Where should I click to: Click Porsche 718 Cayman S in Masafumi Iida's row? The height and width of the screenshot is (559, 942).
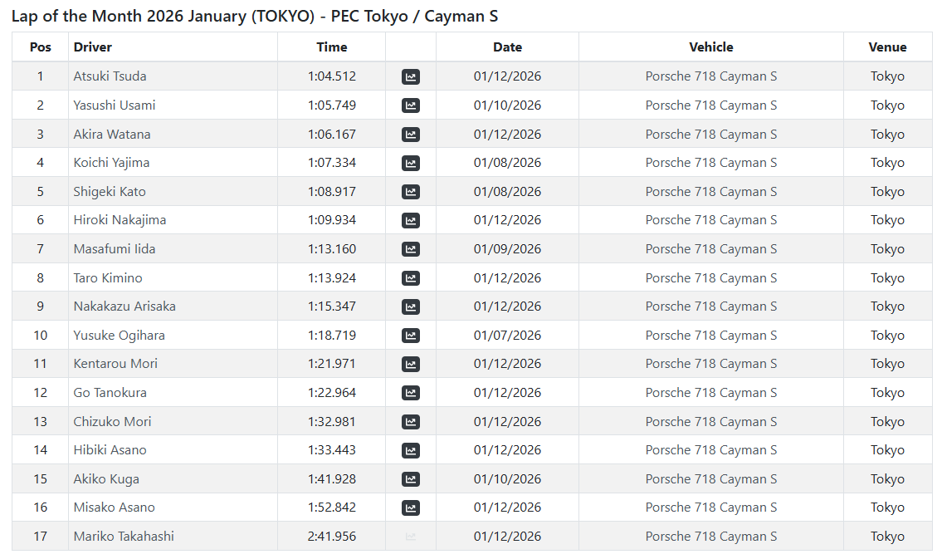(x=711, y=249)
